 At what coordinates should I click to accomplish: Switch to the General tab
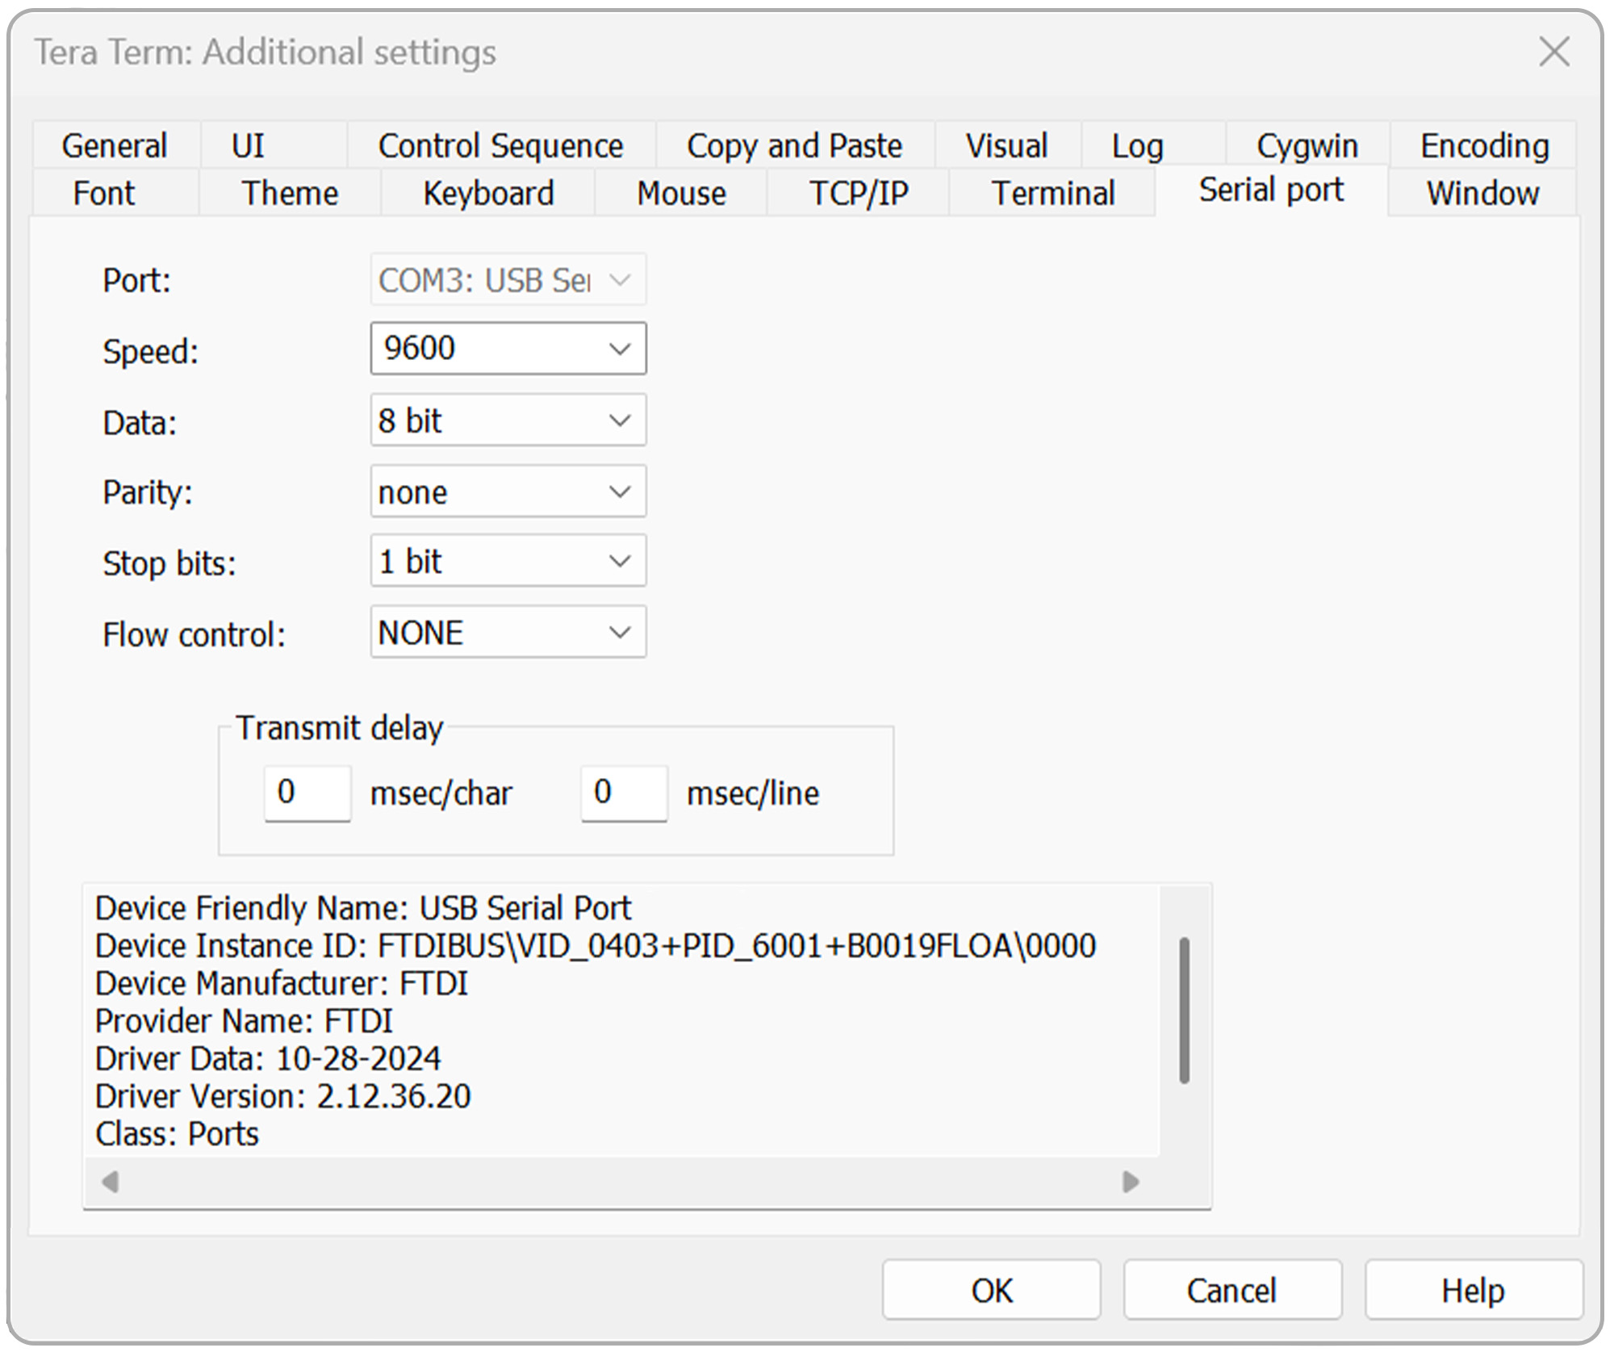pyautogui.click(x=115, y=146)
